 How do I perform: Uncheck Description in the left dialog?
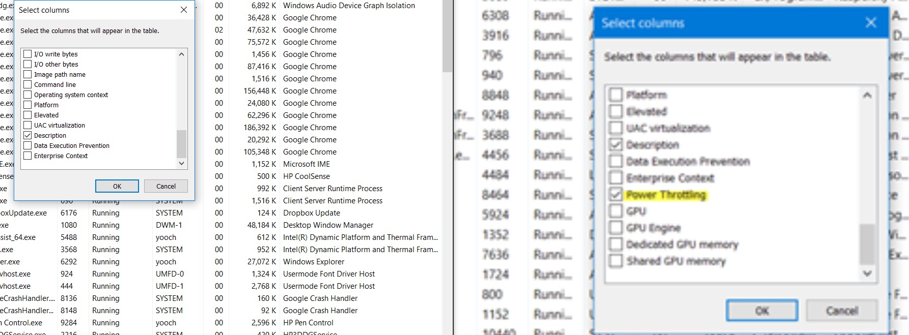point(28,135)
